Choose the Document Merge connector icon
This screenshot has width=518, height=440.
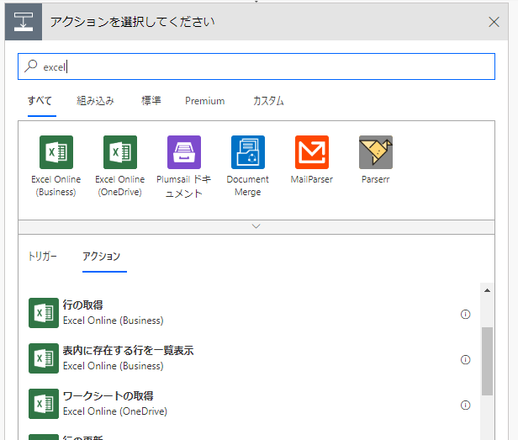tap(248, 152)
